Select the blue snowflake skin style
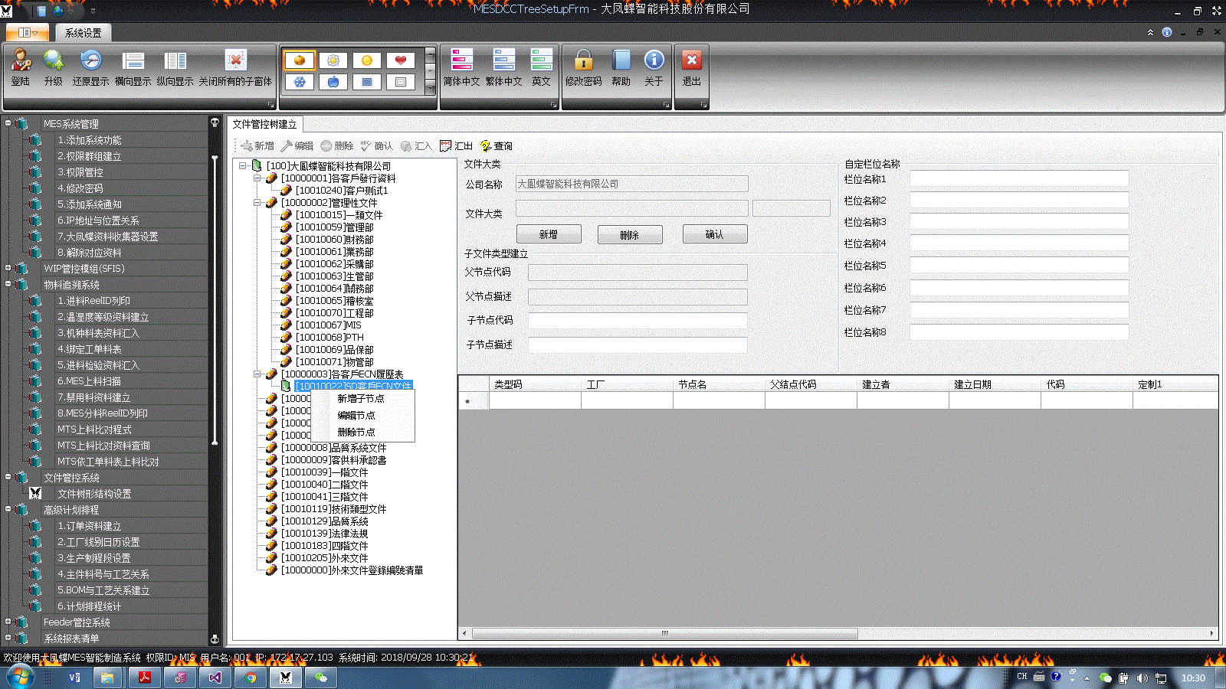 click(x=300, y=82)
